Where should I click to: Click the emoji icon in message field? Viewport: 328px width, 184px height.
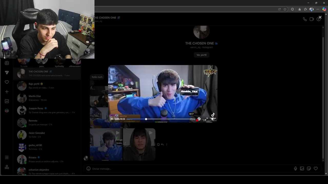pyautogui.click(x=88, y=169)
